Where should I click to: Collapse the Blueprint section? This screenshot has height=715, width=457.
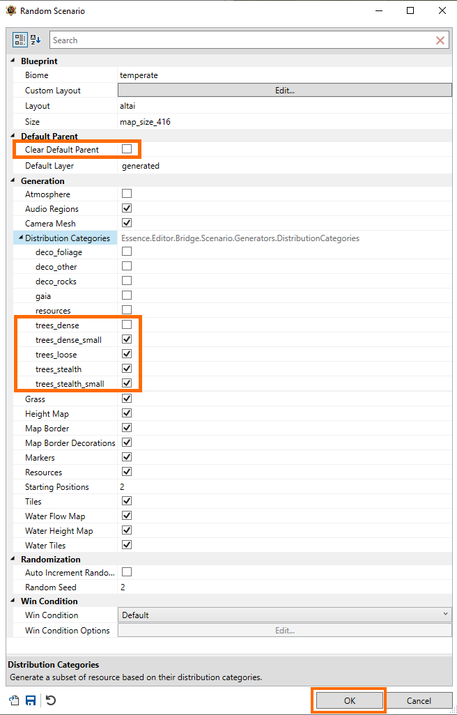point(13,61)
